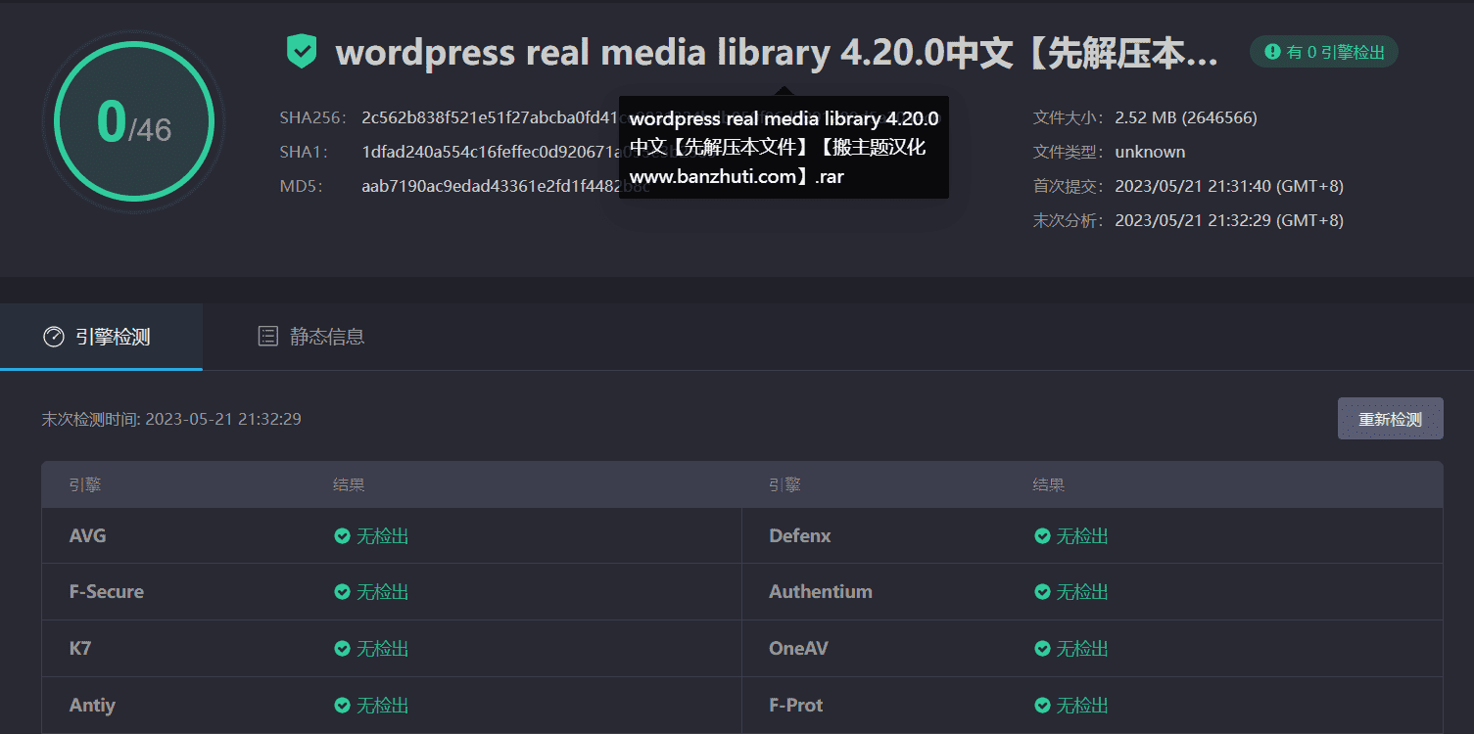Switch to the 引擎检测 tab
Viewport: 1474px width, 734px height.
[x=101, y=337]
